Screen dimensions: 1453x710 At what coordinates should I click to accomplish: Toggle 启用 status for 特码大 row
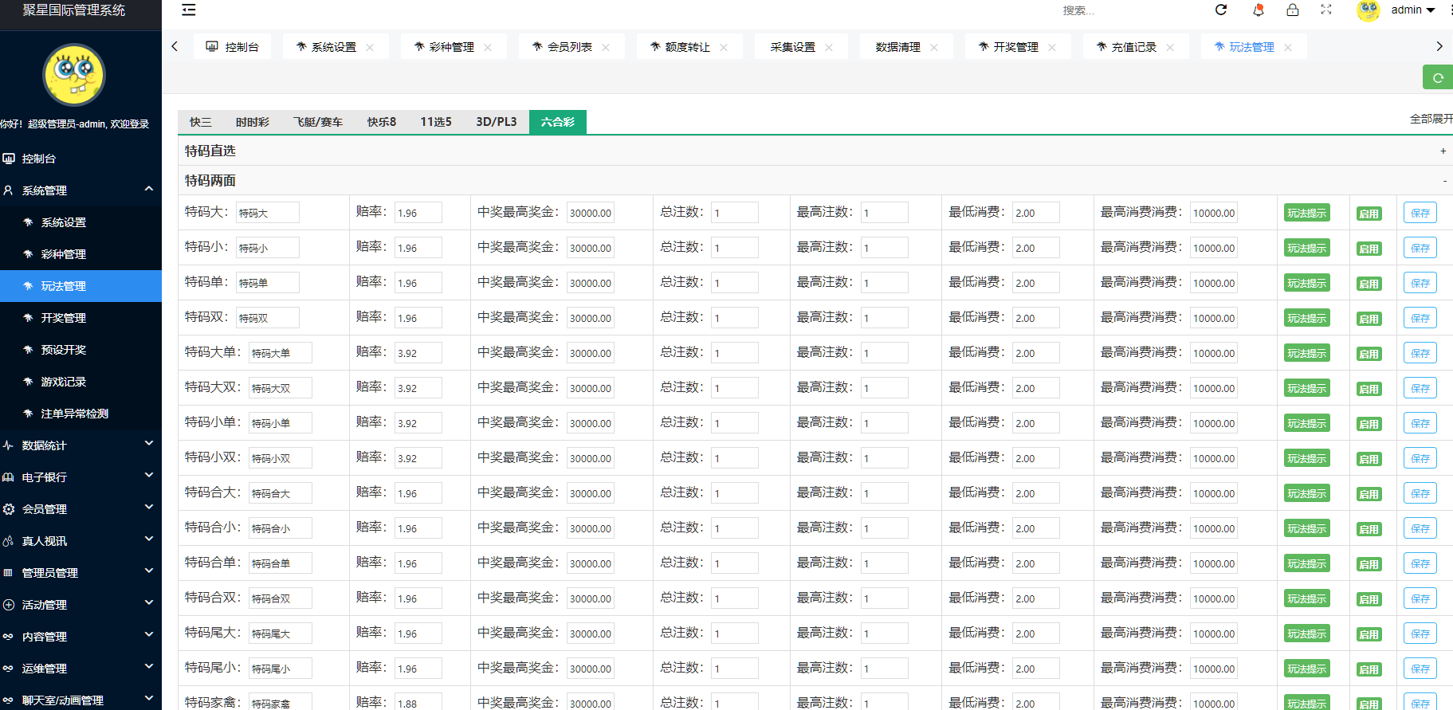pyautogui.click(x=1369, y=214)
